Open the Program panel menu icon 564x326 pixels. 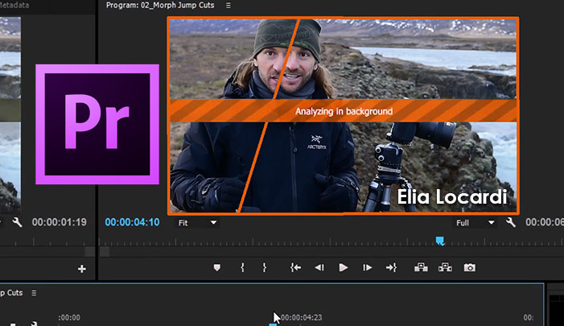(228, 6)
